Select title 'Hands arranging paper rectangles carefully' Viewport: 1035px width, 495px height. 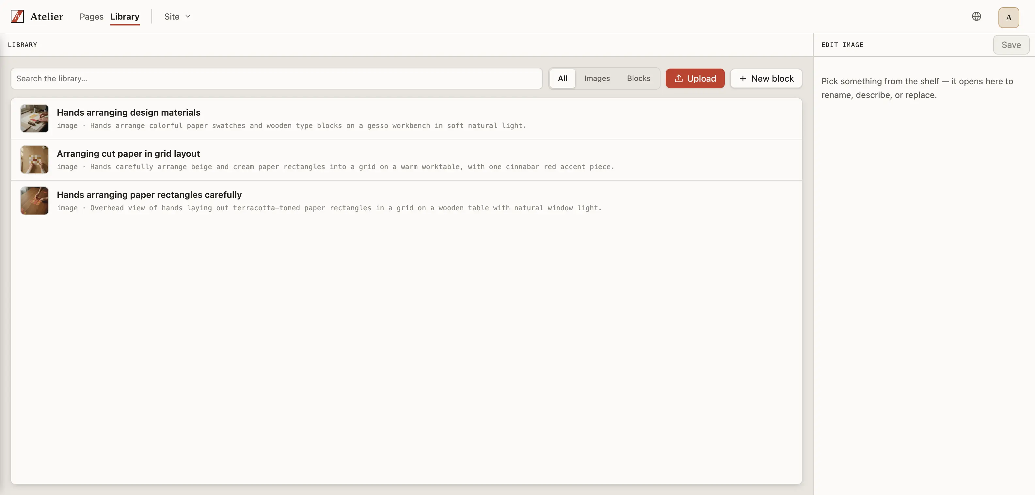point(149,195)
